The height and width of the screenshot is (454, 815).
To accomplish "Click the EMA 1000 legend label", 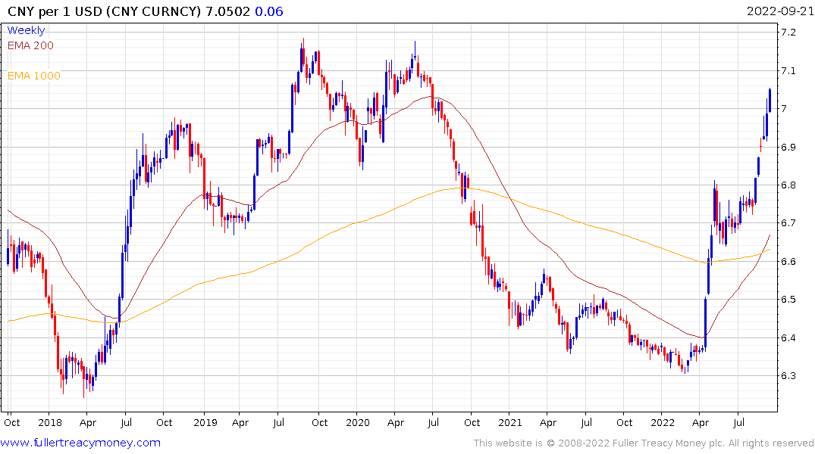I will 34,76.
